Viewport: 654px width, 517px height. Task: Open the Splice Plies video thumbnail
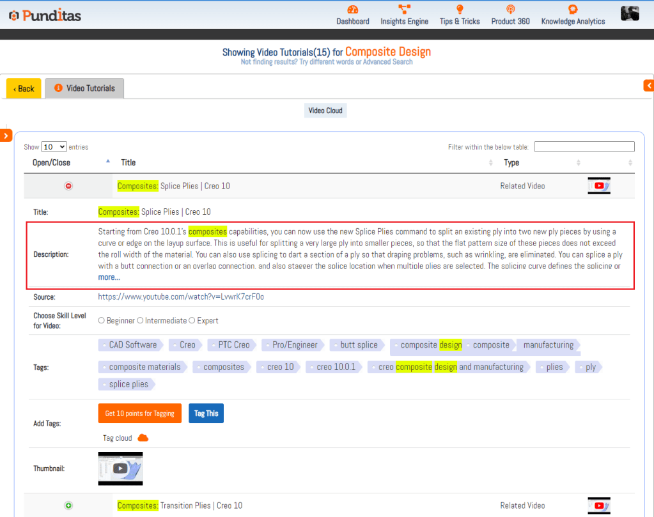coord(120,468)
